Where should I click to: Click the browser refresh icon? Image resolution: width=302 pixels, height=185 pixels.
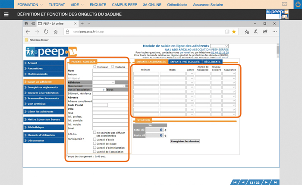pyautogui.click(x=46, y=32)
